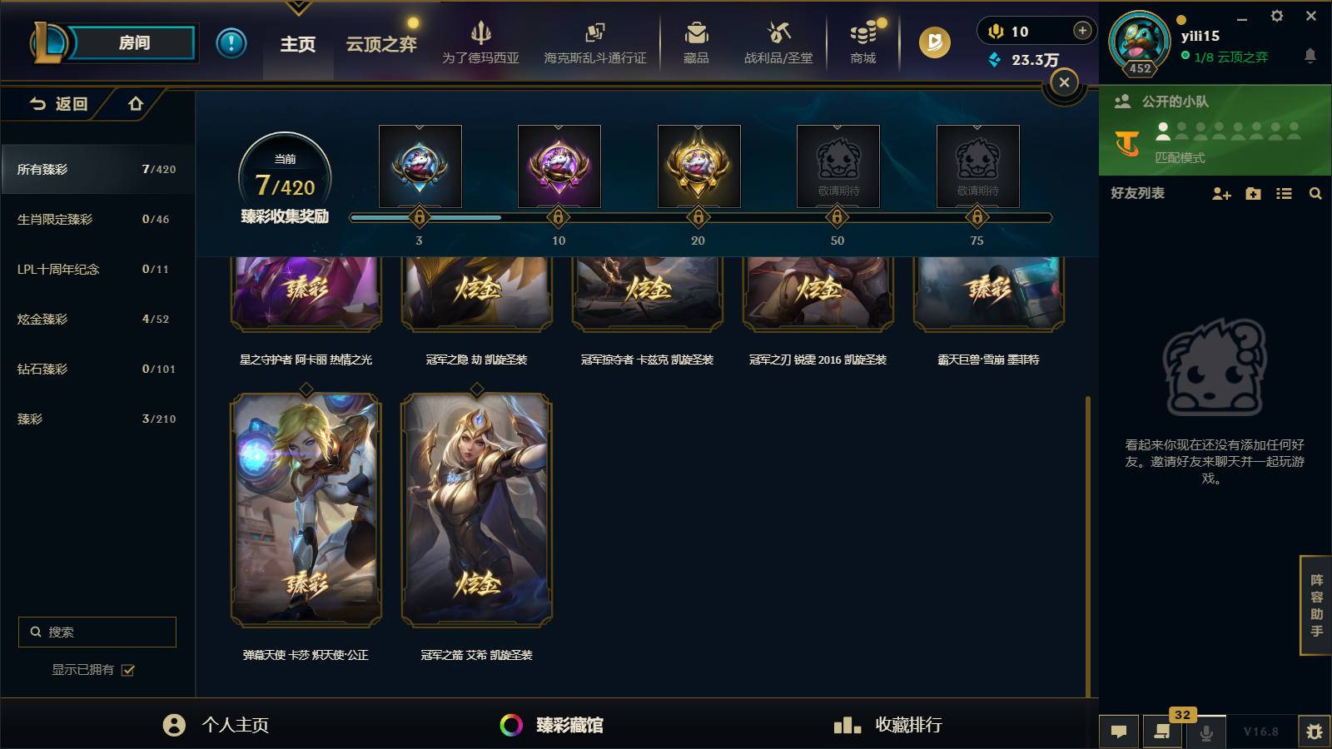
Task: Click the reward milestone marker at 10
Action: click(558, 217)
